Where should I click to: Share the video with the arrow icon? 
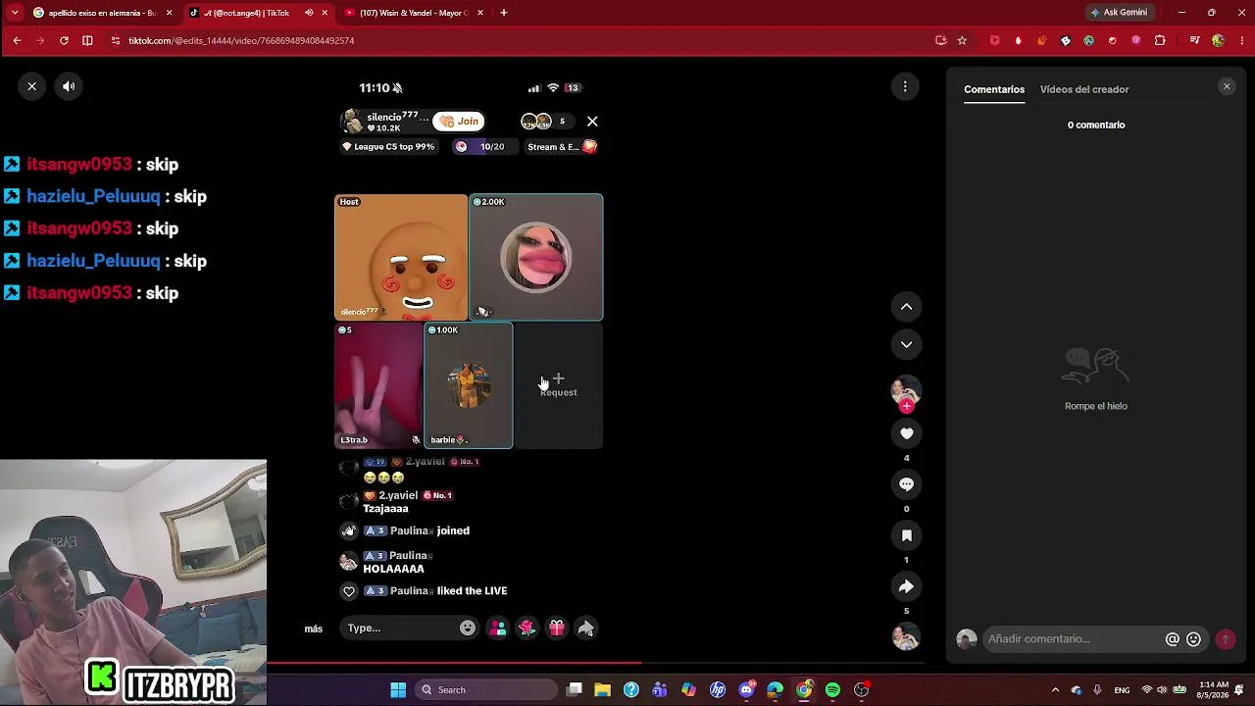pyautogui.click(x=906, y=586)
